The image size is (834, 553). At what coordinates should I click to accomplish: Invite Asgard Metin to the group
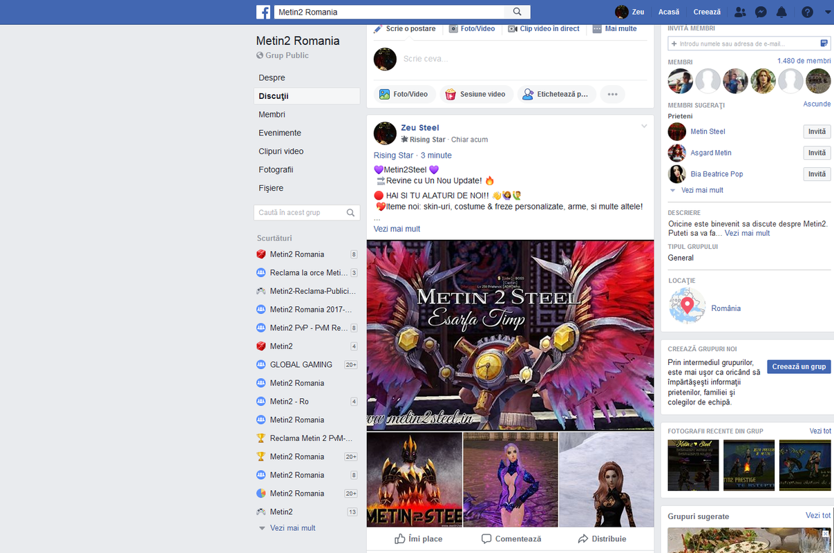pyautogui.click(x=817, y=153)
